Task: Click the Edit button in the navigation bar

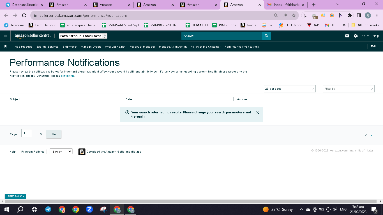Action: coord(374,46)
